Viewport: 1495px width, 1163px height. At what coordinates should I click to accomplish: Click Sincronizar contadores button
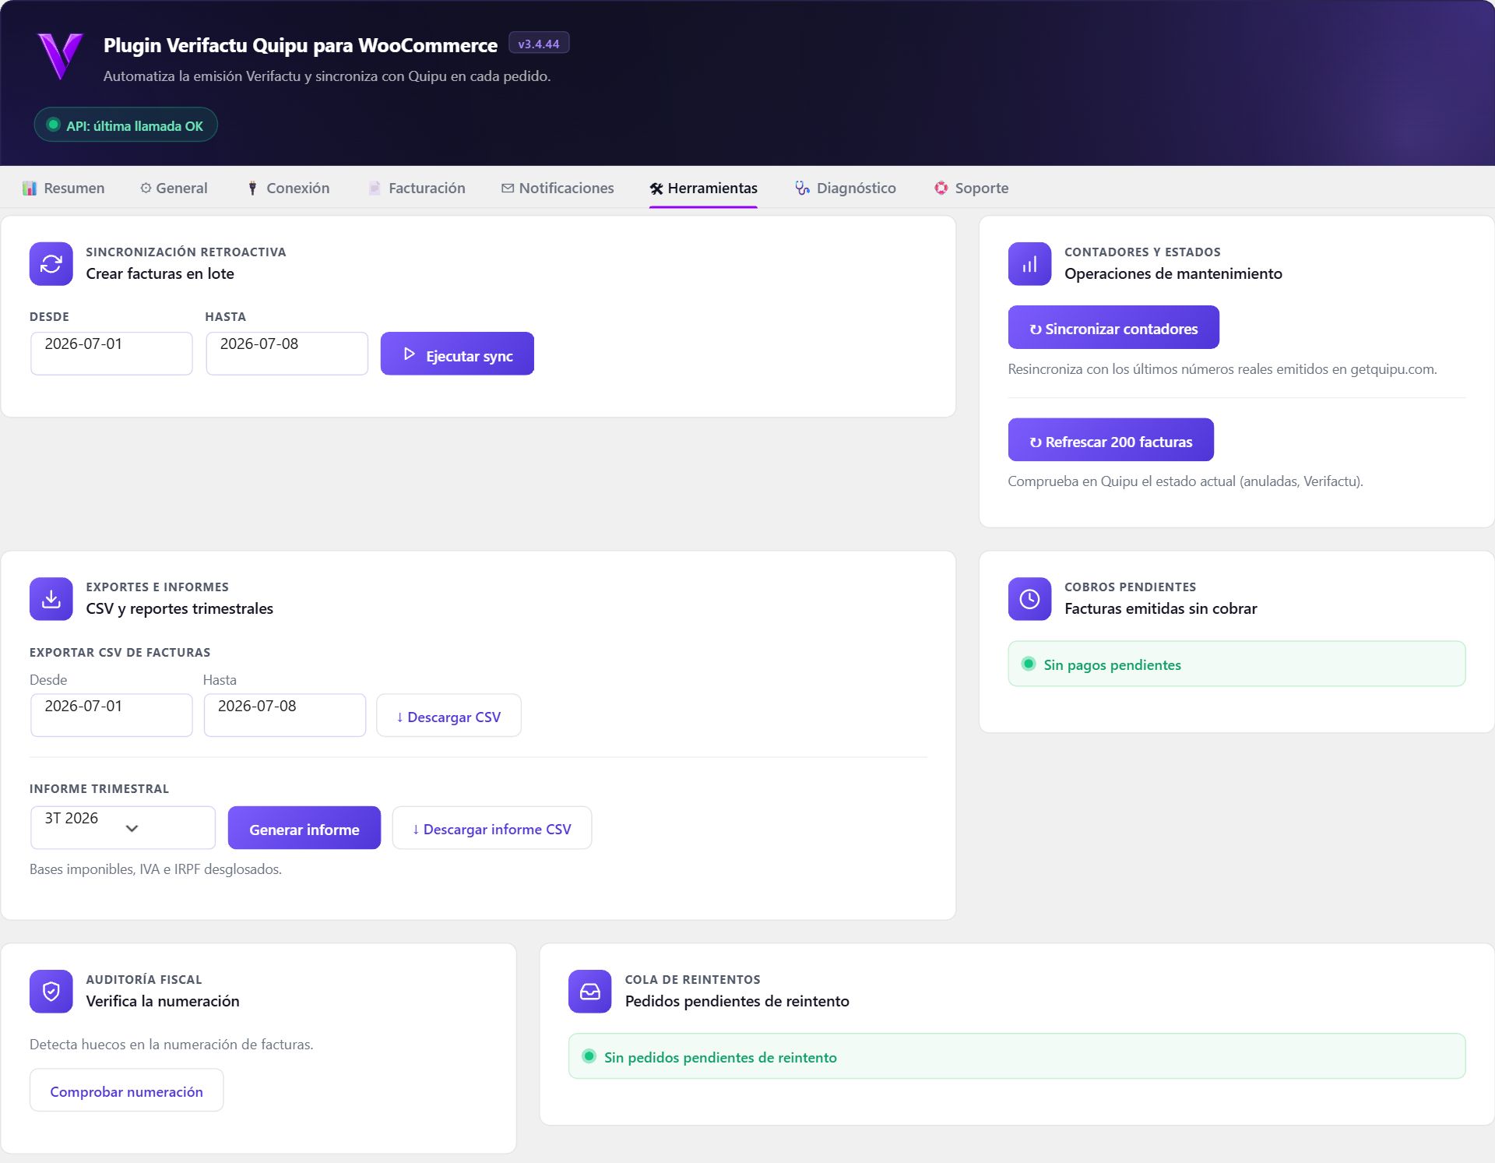click(1113, 327)
